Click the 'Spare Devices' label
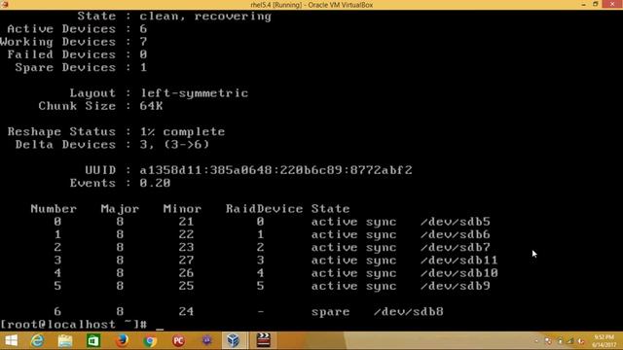The image size is (623, 350). (65, 67)
